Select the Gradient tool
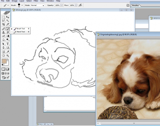The width and height of the screenshot is (160, 126). (7, 36)
